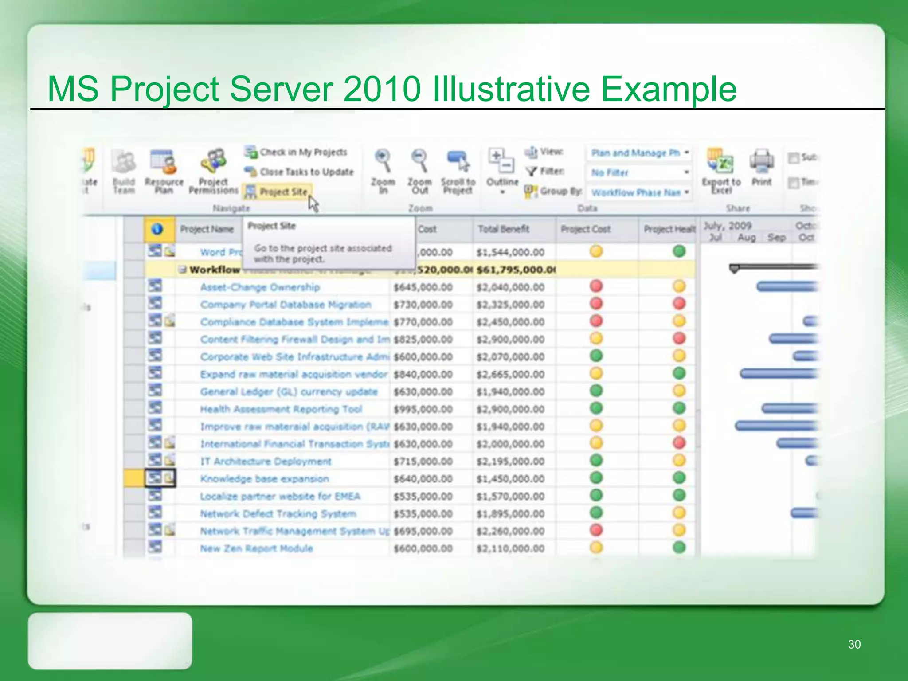Open Knowledge base expansion link
The height and width of the screenshot is (681, 908).
[x=264, y=479]
